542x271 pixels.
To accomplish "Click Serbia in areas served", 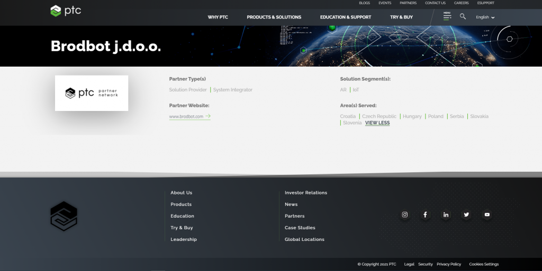I will point(457,116).
